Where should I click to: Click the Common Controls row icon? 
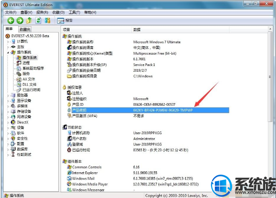pos(69,167)
